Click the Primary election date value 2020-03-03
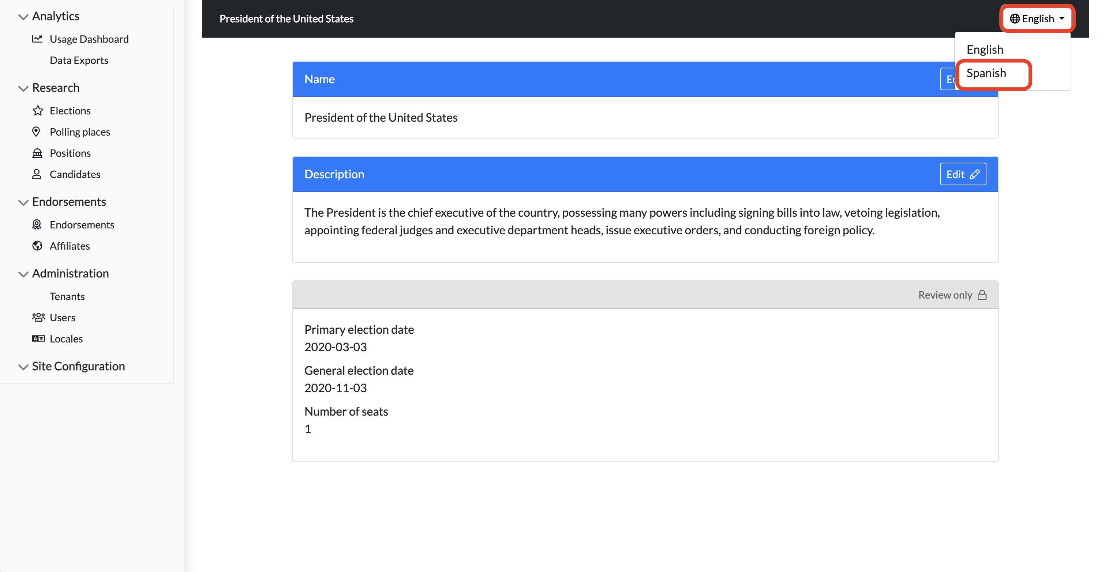 pyautogui.click(x=336, y=346)
